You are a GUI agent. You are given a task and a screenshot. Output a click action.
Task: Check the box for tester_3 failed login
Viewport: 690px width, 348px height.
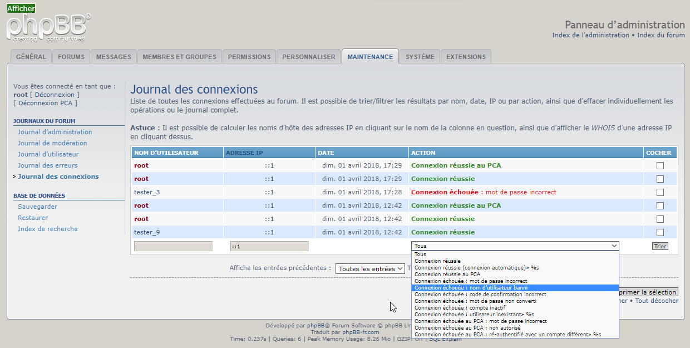click(x=660, y=192)
